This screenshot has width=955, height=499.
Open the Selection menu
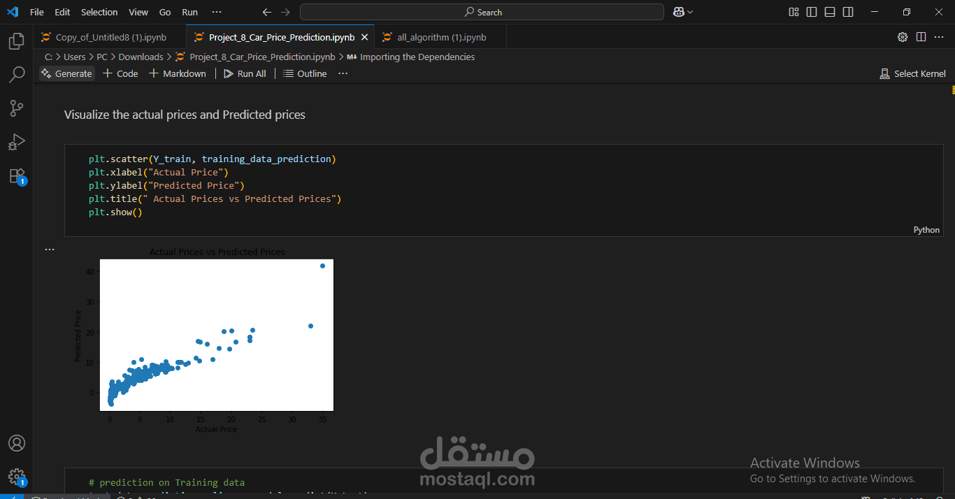pyautogui.click(x=99, y=12)
